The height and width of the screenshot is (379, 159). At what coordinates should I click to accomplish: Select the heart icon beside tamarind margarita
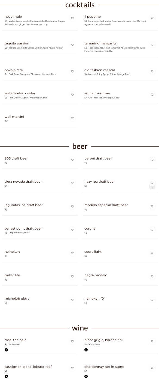tap(152, 44)
